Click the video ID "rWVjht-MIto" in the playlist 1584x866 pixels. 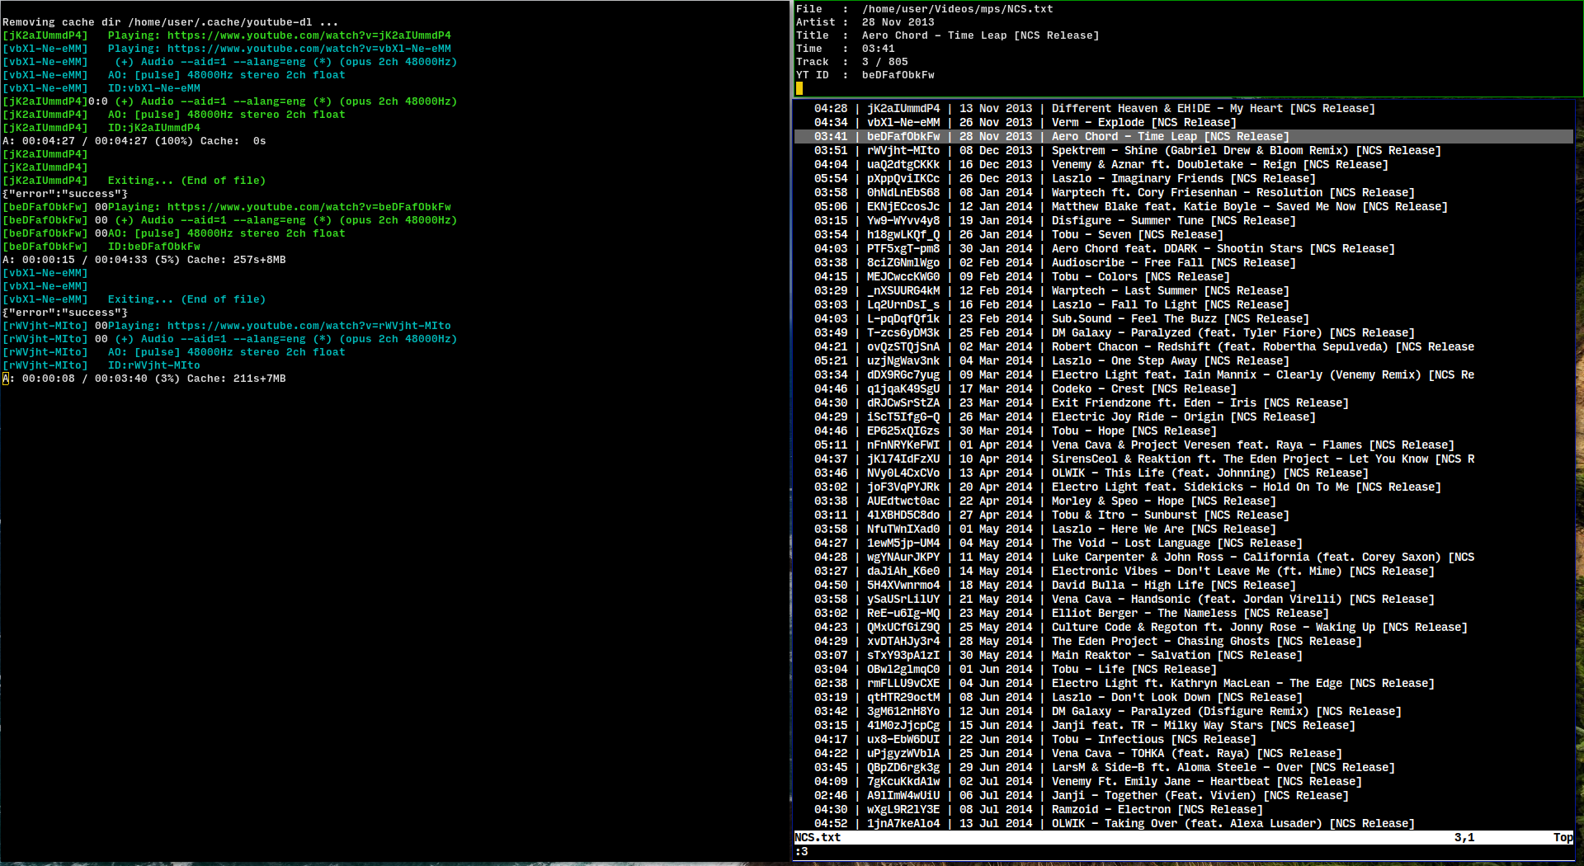[x=903, y=151]
